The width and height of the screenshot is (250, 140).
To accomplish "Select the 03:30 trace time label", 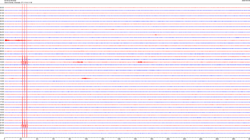I will 2,27.
